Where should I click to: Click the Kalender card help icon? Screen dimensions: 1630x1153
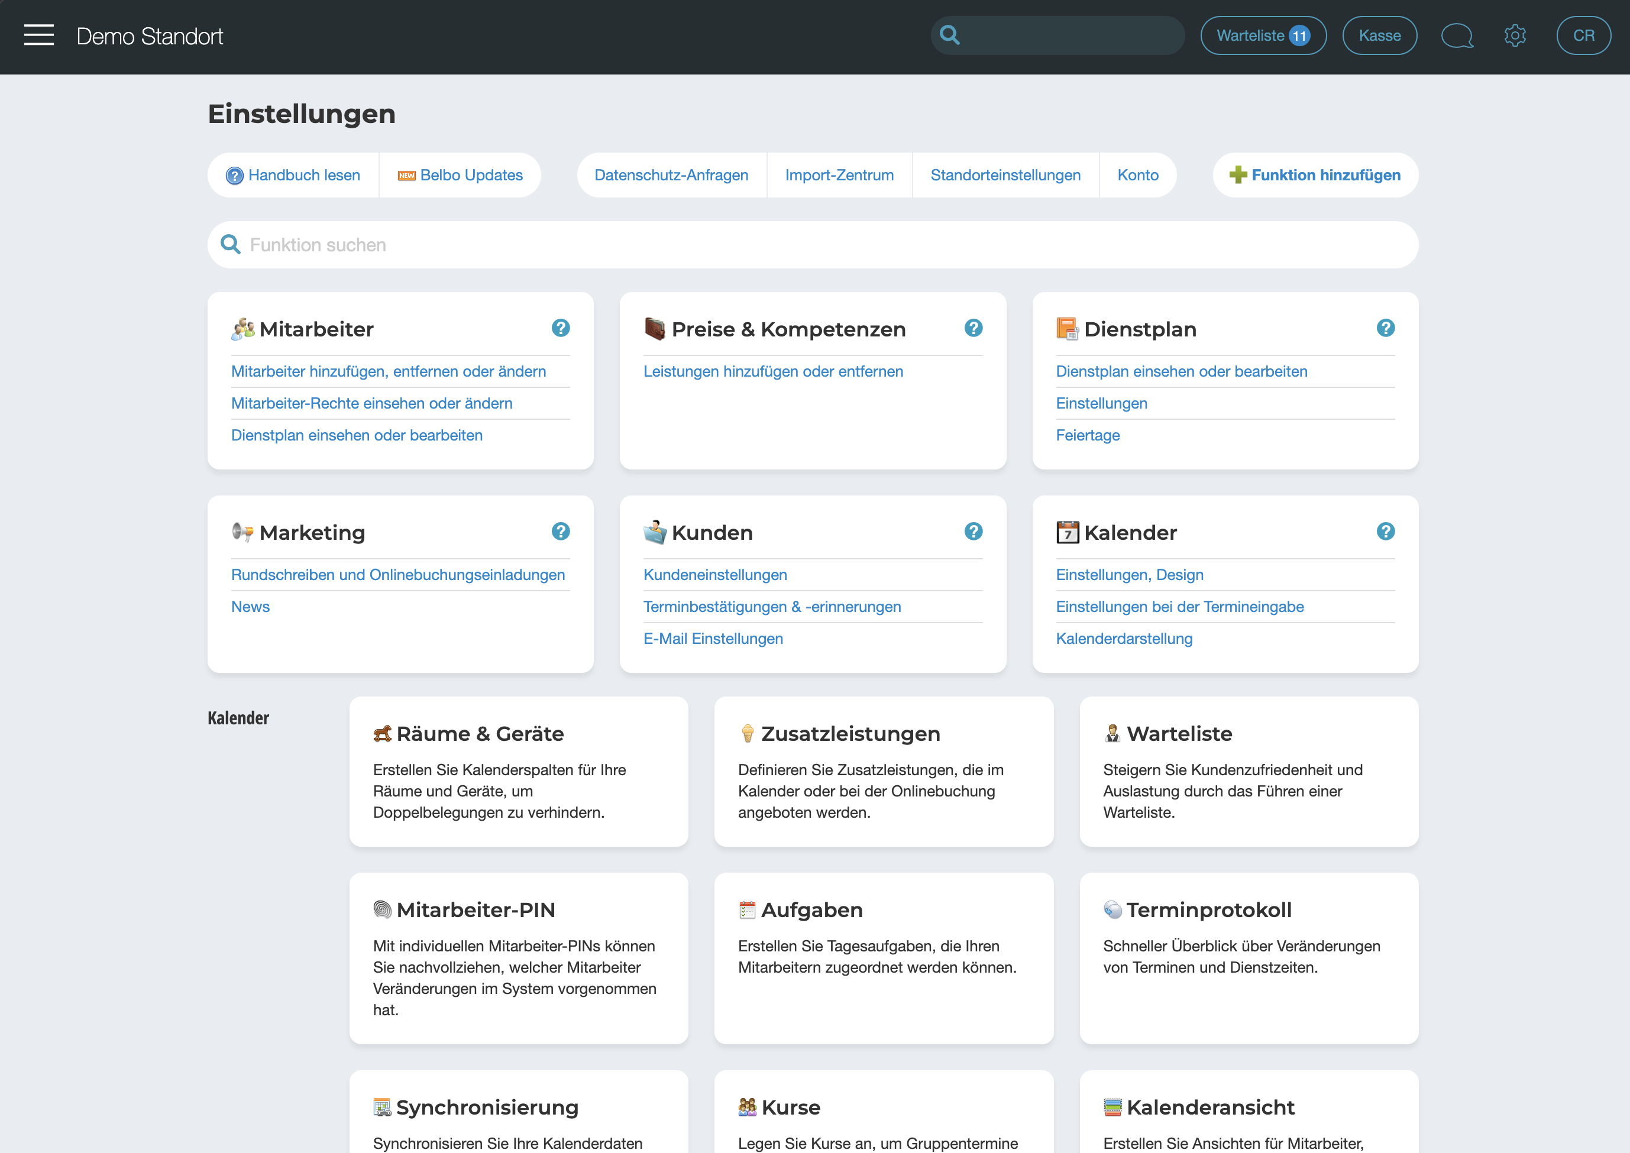coord(1385,531)
